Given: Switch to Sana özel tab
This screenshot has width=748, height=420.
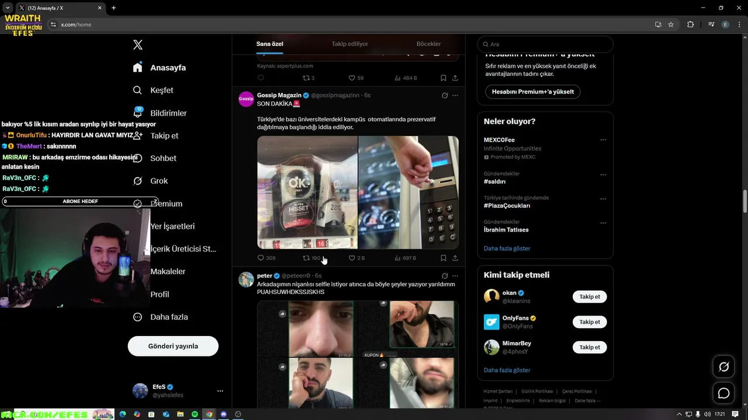Looking at the screenshot, I should tap(269, 44).
